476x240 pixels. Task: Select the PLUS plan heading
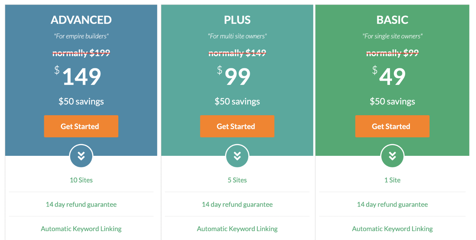237,20
